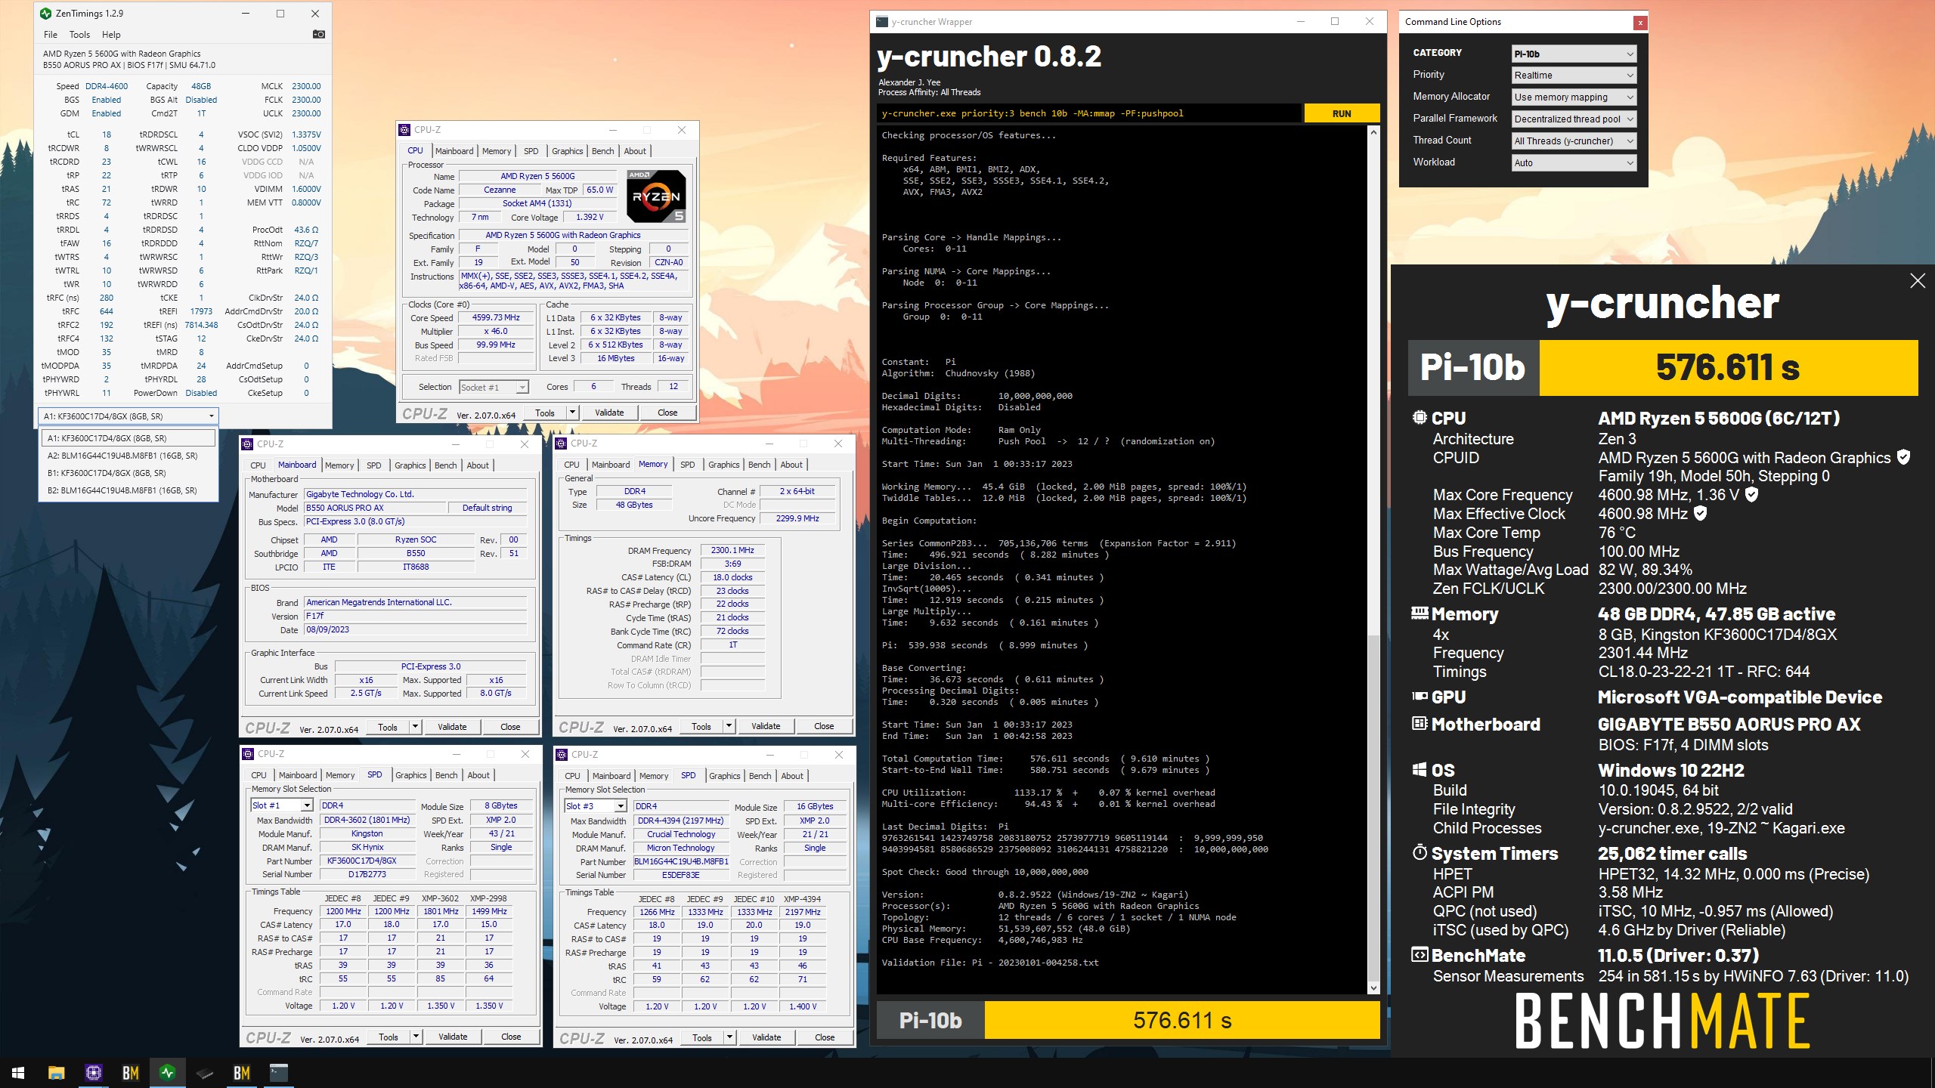Image resolution: width=1935 pixels, height=1088 pixels.
Task: Click the y-cruncher Wrapper title bar icon
Action: 881,22
